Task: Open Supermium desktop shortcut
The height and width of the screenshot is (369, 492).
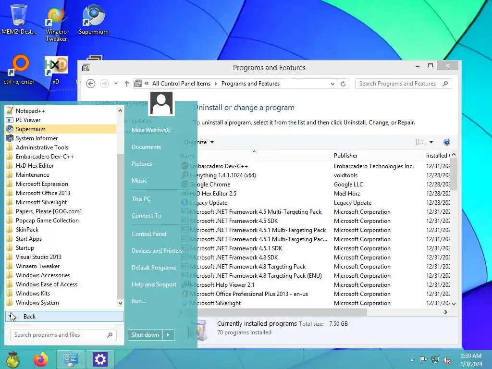Action: [94, 19]
